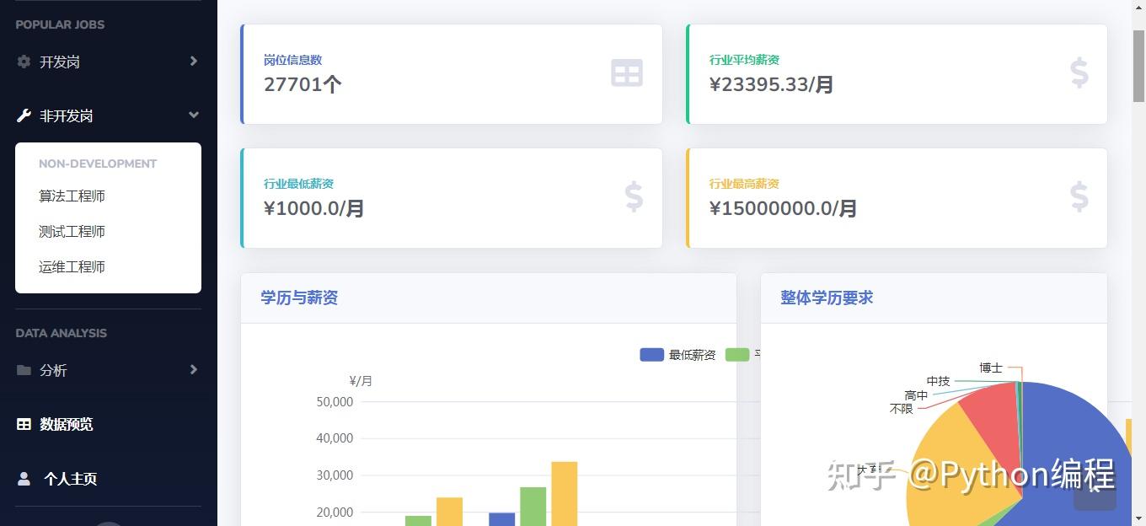Click the 中技 pie chart label

point(938,381)
